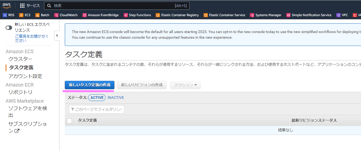
Task: Open the services grid icon
Action: tap(23, 6)
